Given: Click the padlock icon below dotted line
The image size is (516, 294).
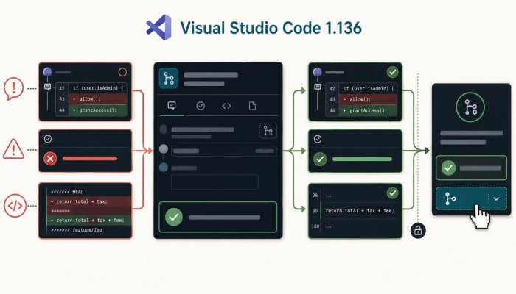Looking at the screenshot, I should click(418, 230).
